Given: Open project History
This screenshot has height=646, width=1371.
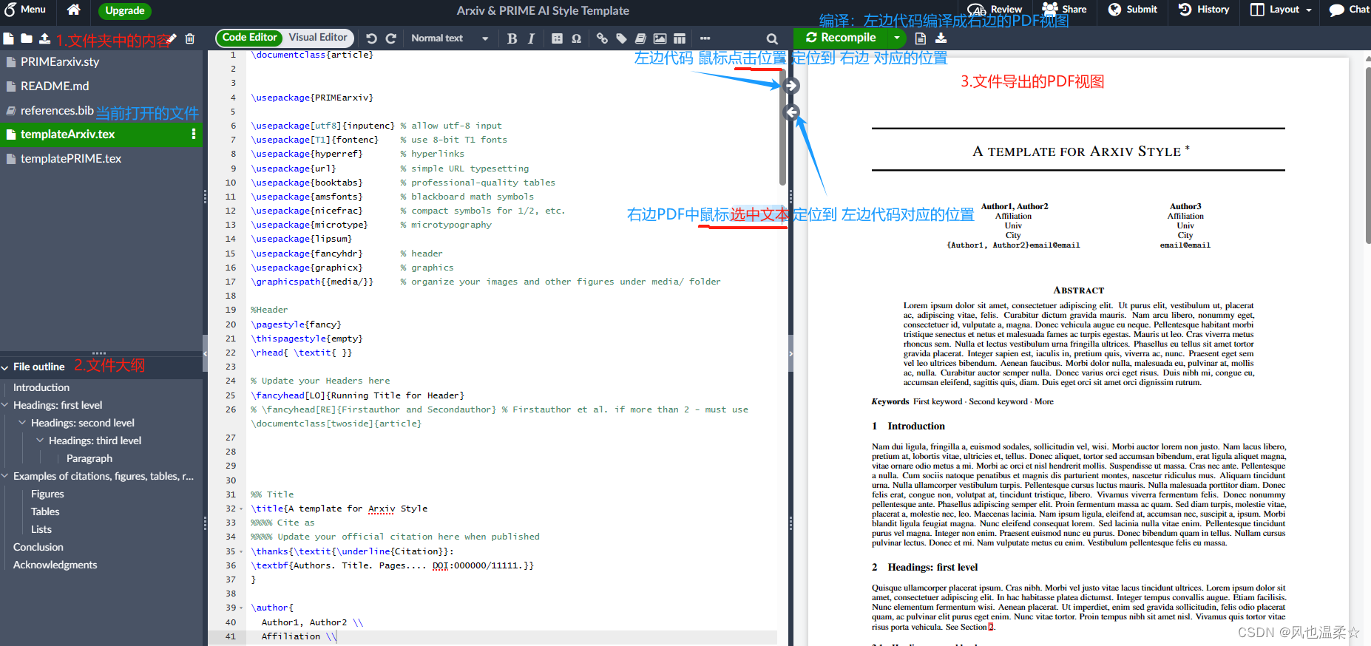Looking at the screenshot, I should tap(1203, 10).
